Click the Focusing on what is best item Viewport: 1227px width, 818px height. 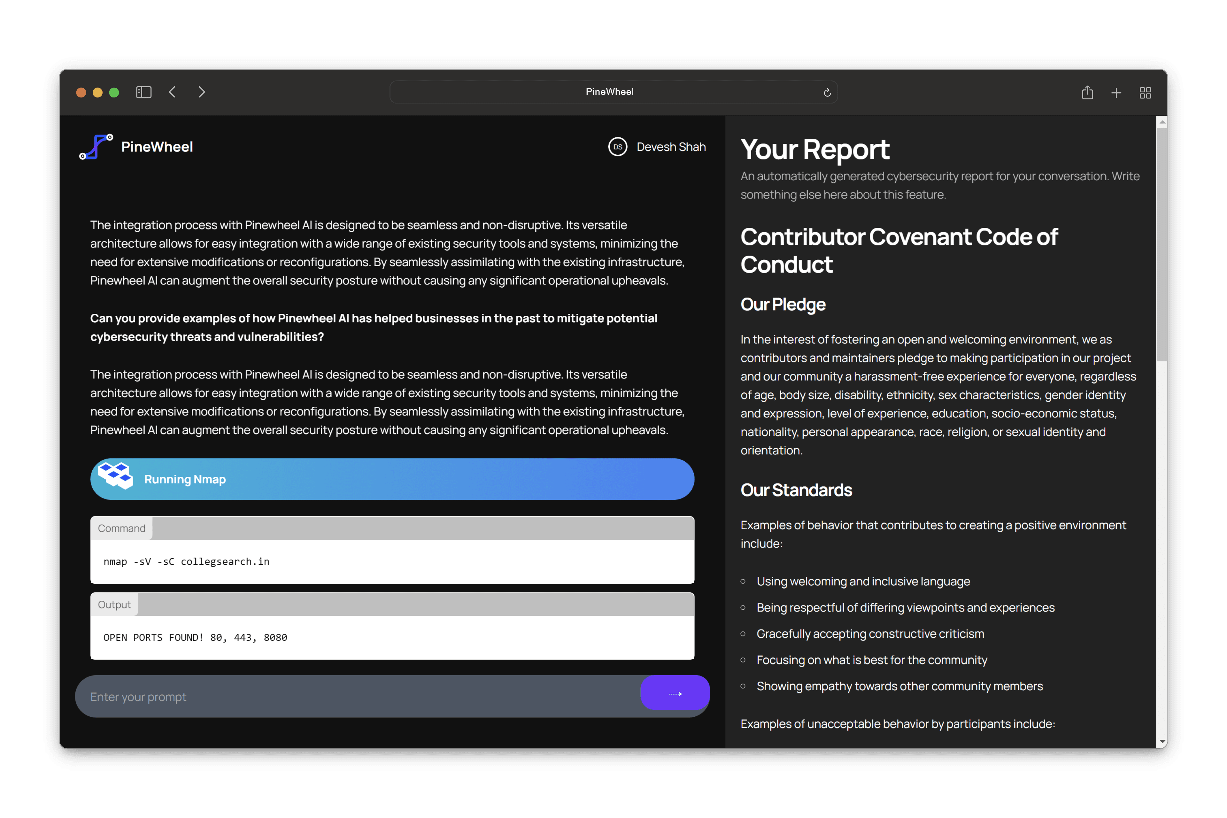tap(872, 660)
